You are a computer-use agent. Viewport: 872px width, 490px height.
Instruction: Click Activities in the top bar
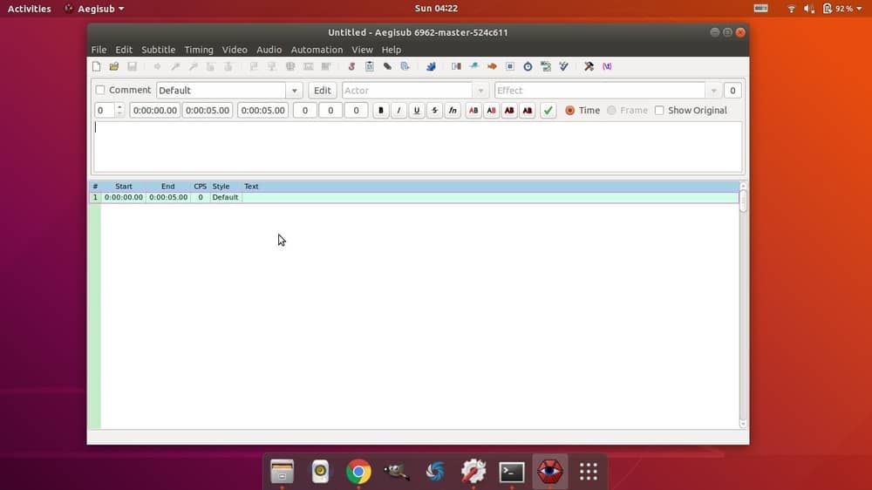point(29,9)
